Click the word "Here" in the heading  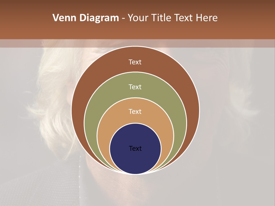[207, 18]
